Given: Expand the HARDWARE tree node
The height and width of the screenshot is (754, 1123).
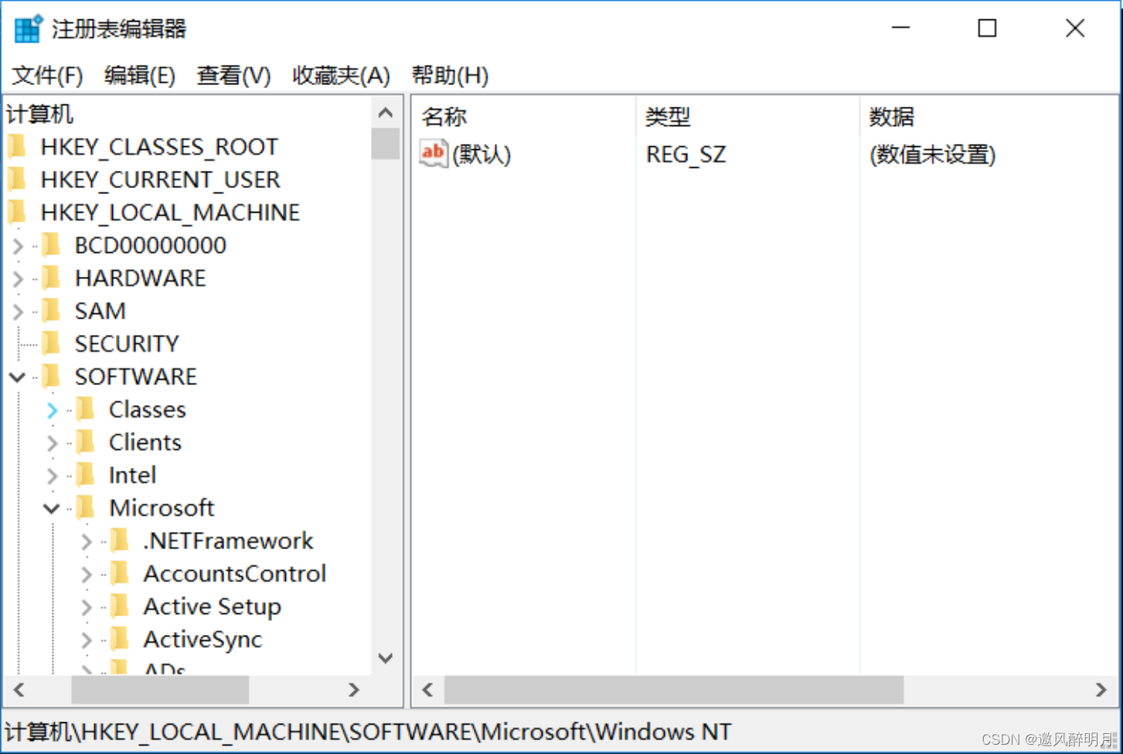Looking at the screenshot, I should pyautogui.click(x=17, y=278).
